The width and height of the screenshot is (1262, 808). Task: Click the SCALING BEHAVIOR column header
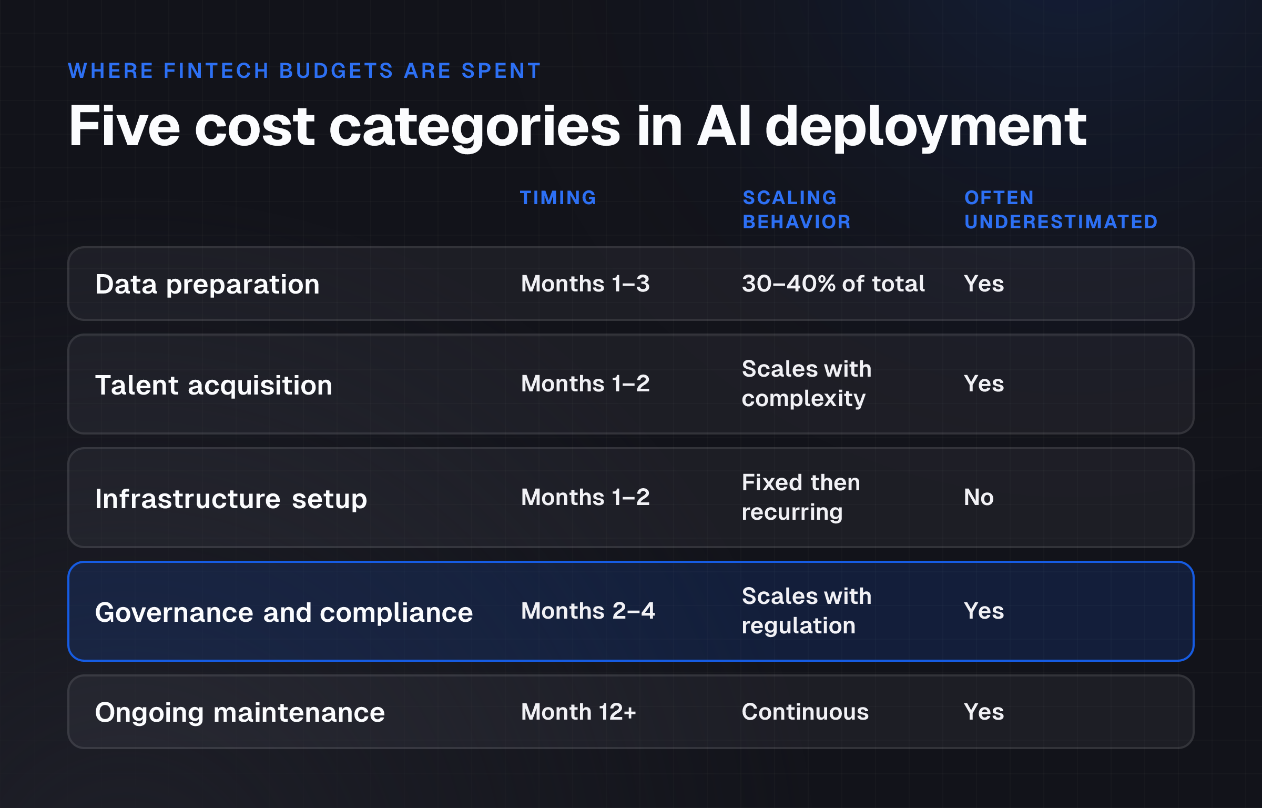796,210
